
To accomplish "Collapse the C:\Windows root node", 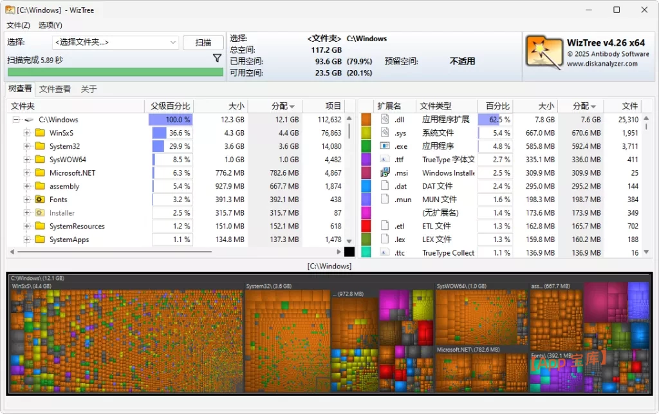I will click(15, 120).
